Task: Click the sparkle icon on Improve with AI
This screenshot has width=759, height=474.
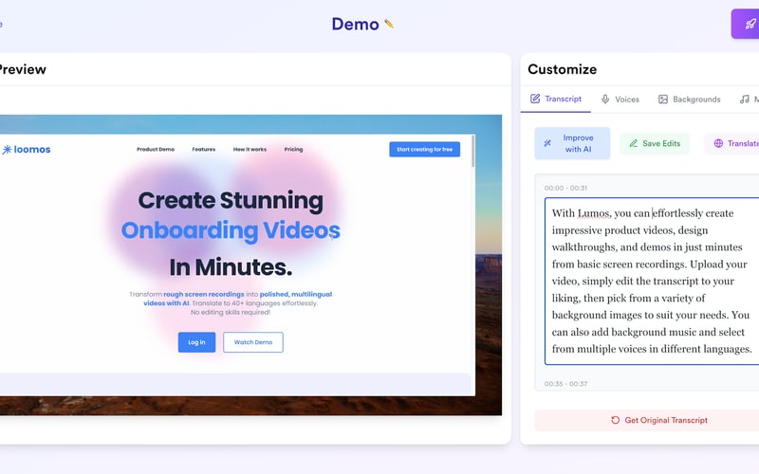Action: click(x=547, y=143)
